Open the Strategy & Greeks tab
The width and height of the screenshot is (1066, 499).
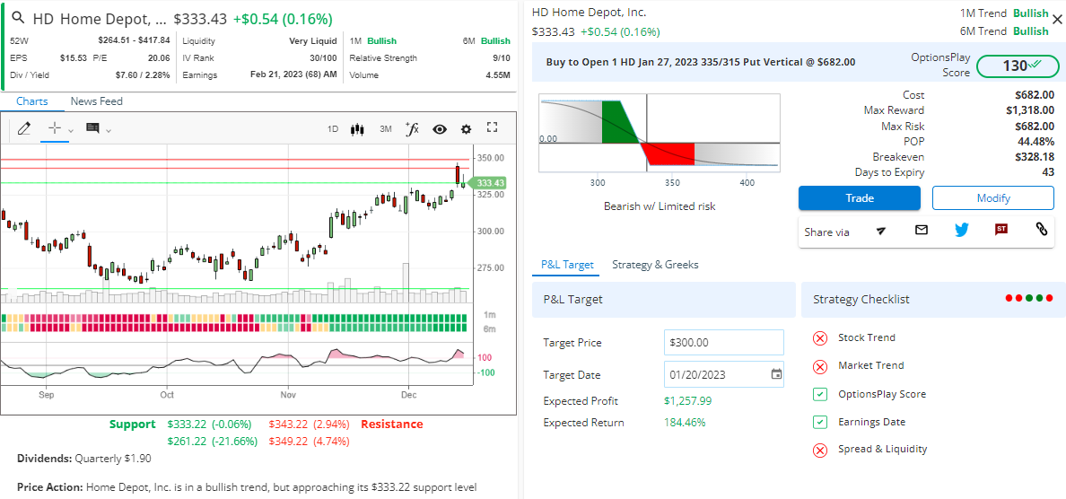(655, 265)
